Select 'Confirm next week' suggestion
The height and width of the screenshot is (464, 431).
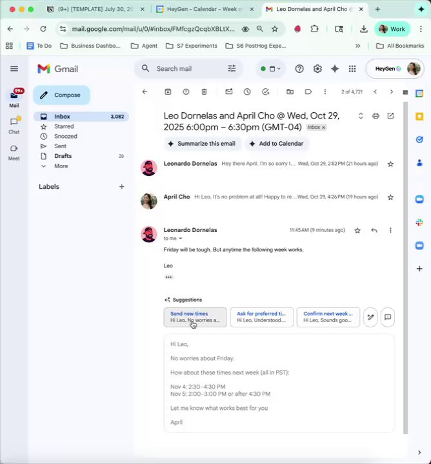(x=328, y=317)
